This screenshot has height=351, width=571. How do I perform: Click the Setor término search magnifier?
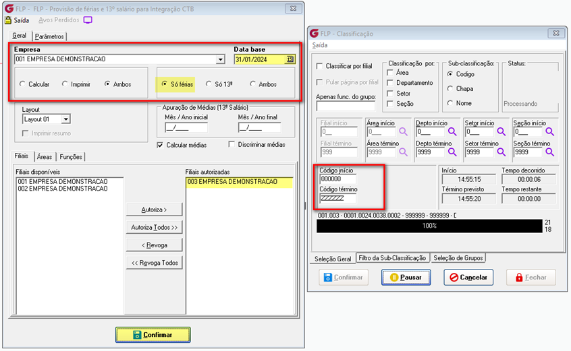(501, 152)
